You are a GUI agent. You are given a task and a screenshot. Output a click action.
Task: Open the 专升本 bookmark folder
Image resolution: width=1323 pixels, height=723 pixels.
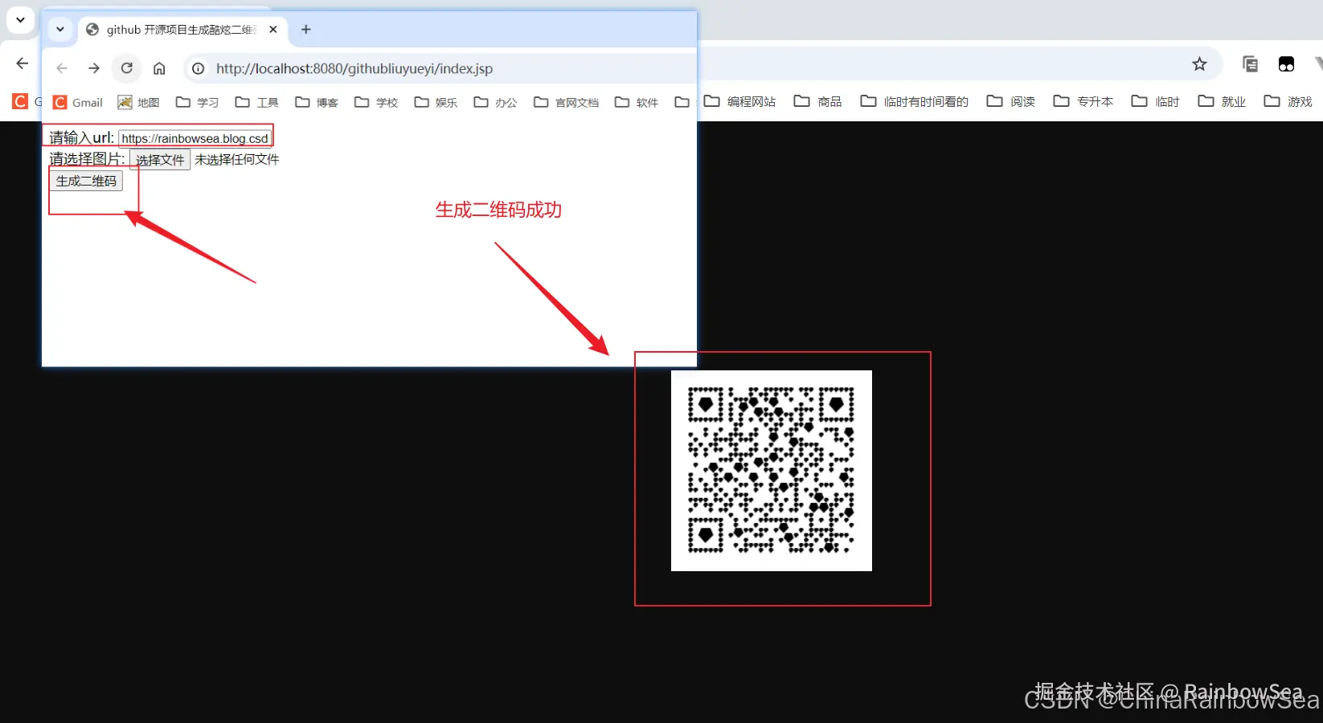[x=1083, y=101]
